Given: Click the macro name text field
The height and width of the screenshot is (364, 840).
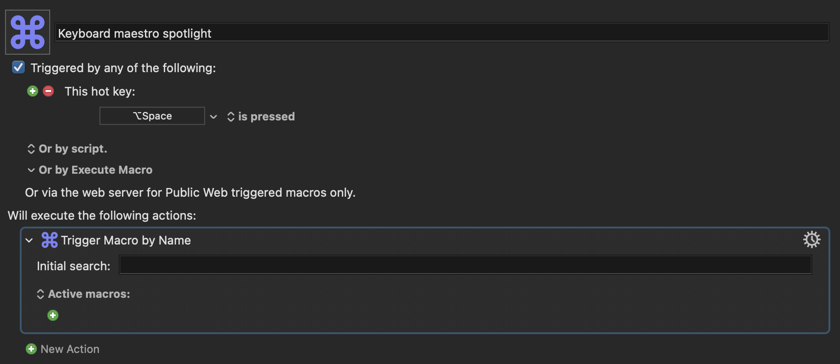Looking at the screenshot, I should 442,33.
